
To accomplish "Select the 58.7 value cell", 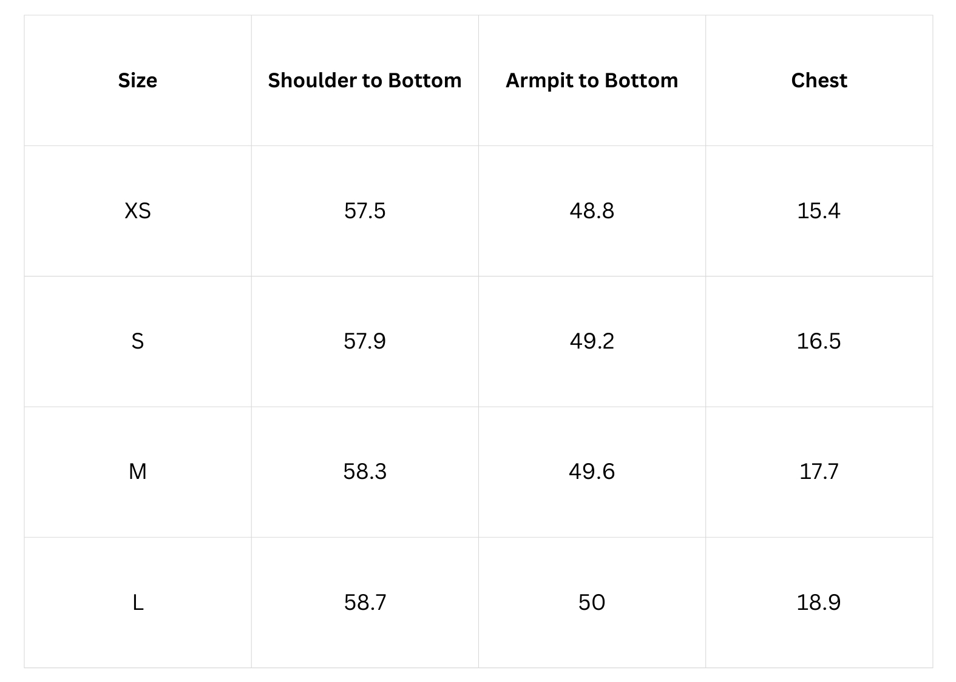I will 365,603.
